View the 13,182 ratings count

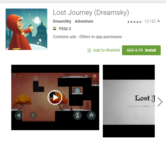point(150,21)
